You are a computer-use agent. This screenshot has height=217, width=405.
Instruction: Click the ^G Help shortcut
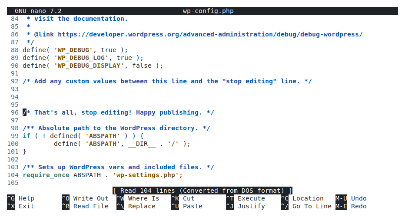21,198
